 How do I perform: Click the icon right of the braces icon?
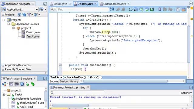[136, 9]
